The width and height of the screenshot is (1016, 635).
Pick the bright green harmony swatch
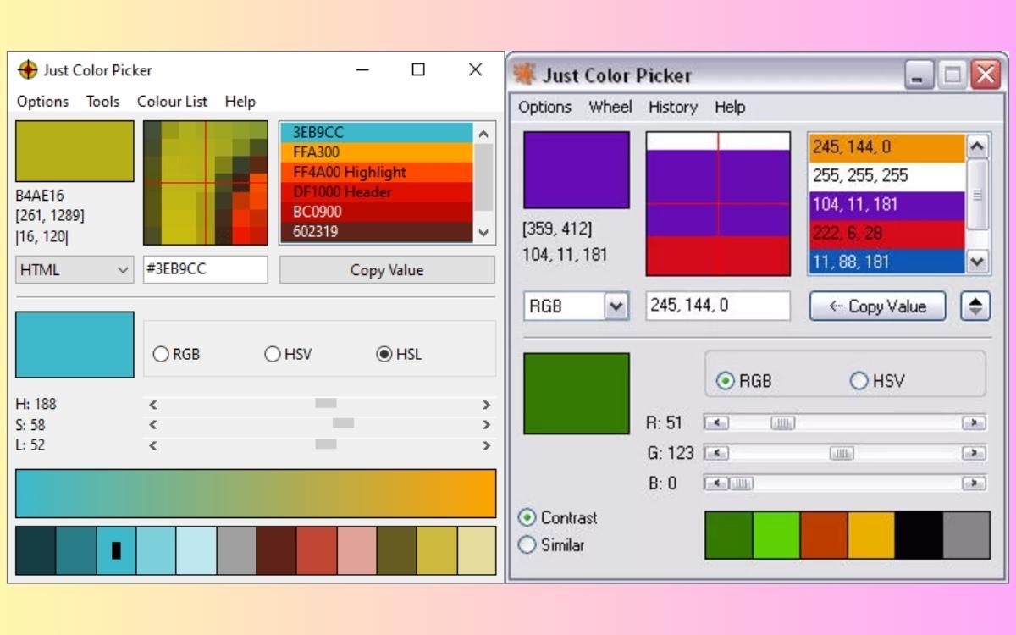click(776, 535)
